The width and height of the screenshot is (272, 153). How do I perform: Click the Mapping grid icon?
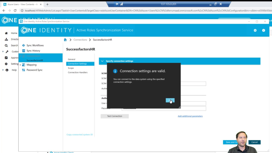coord(23,65)
